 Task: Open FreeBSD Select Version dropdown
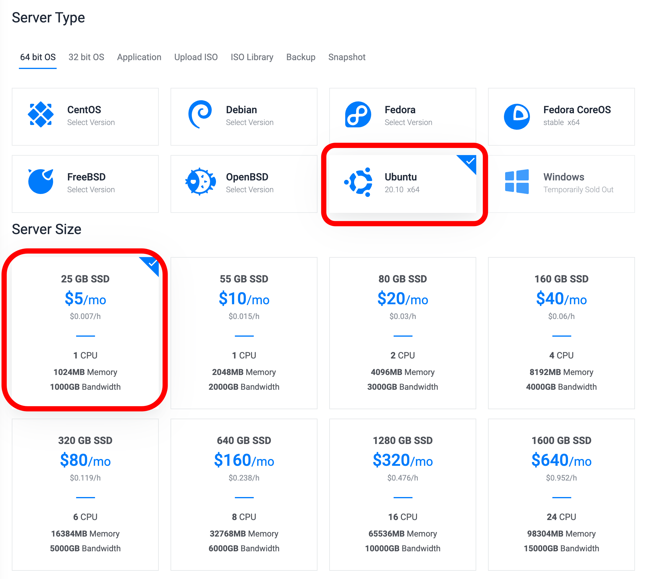click(x=91, y=190)
